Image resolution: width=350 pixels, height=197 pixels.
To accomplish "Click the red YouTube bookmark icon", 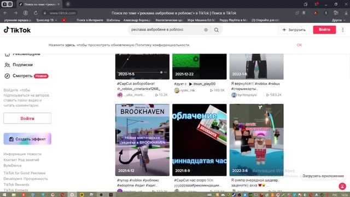I will (x=64, y=20).
